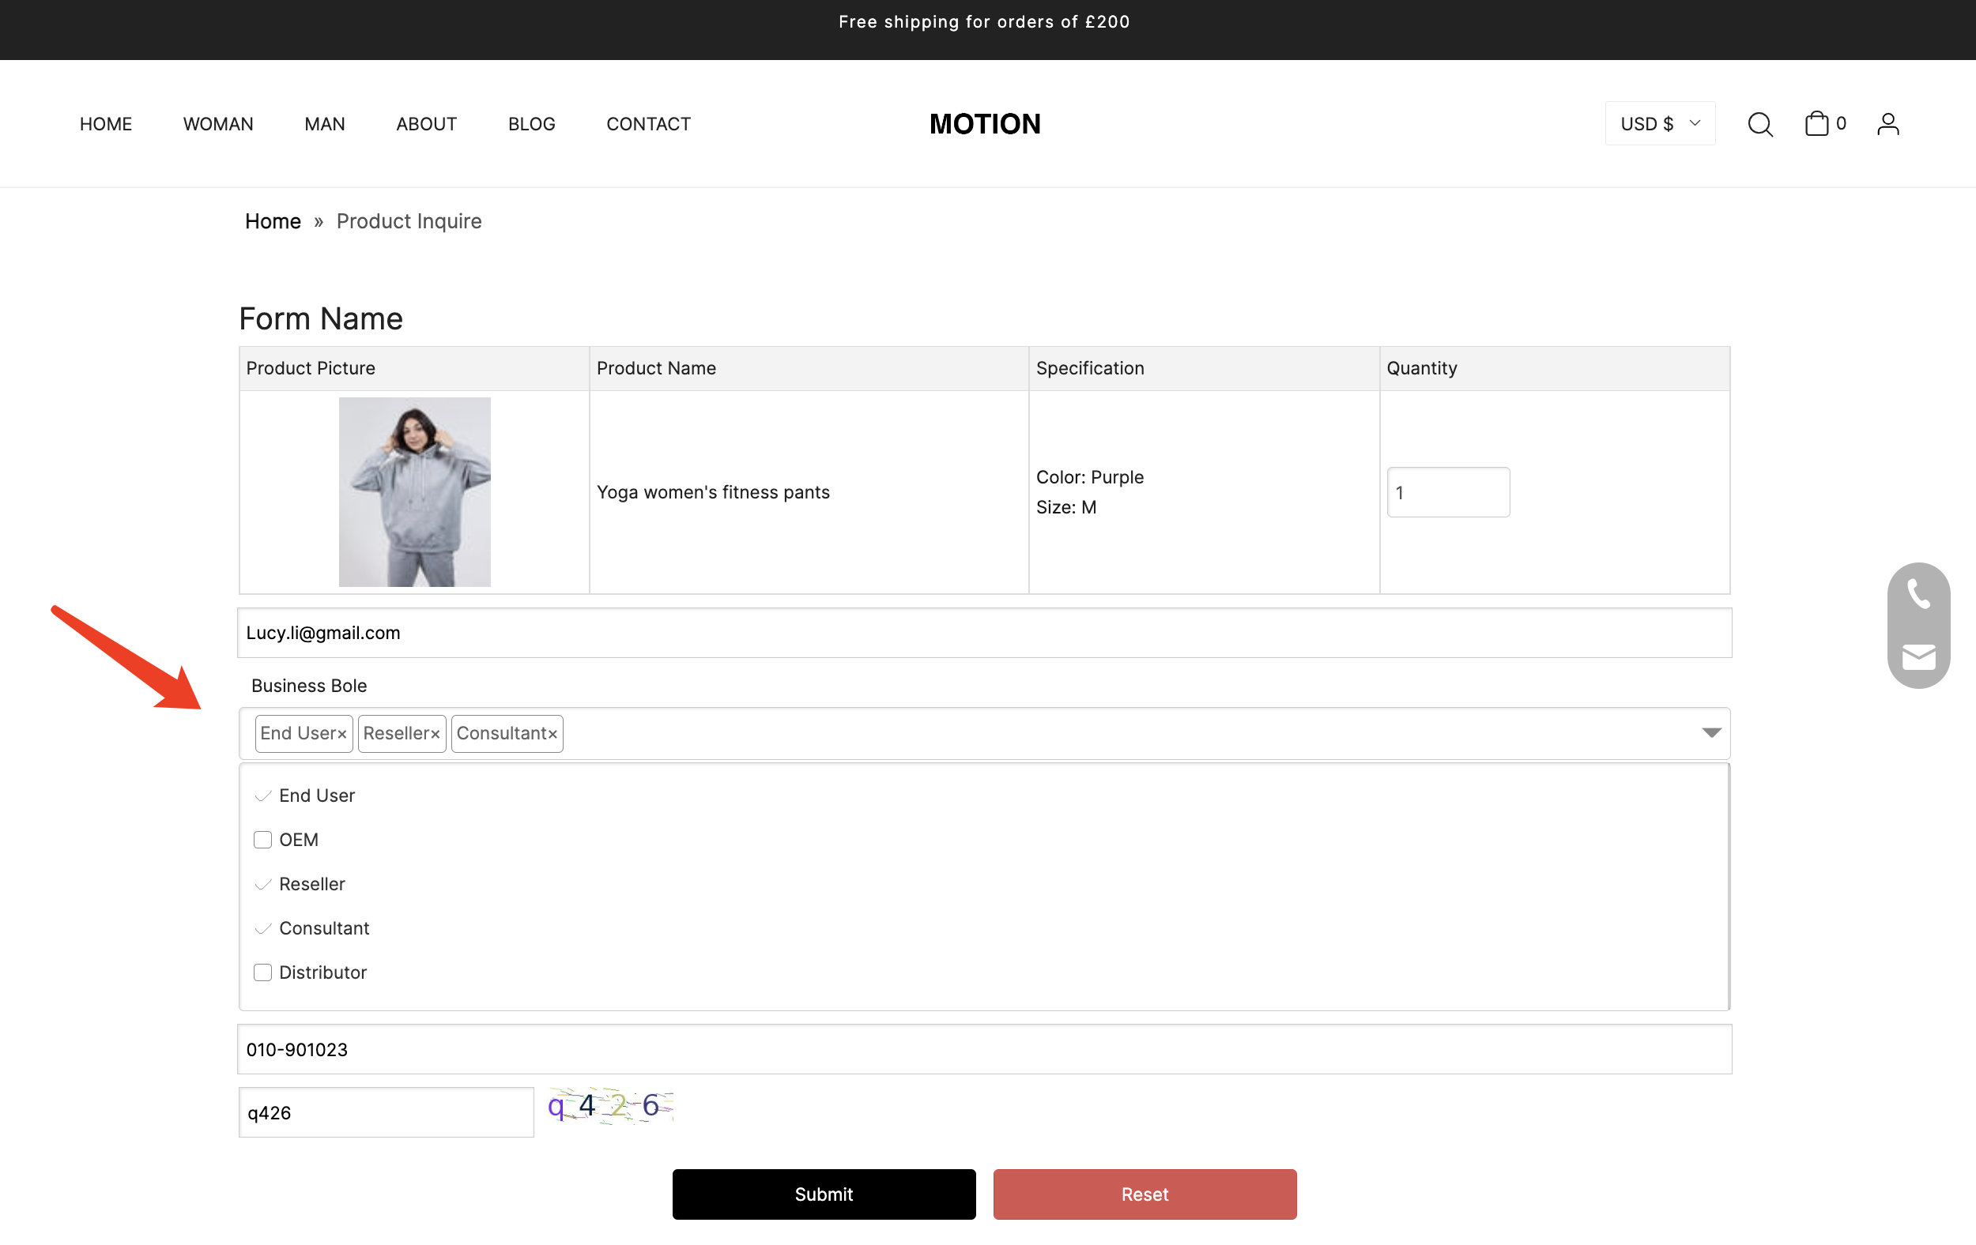Remove the Consultant tag

click(x=552, y=734)
